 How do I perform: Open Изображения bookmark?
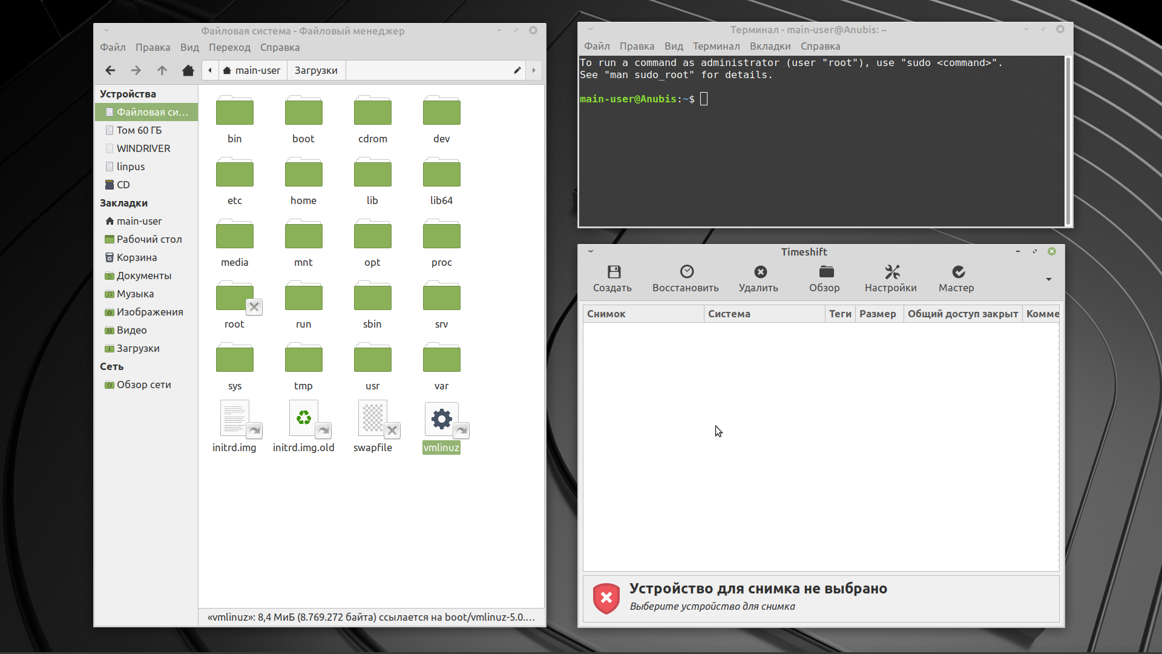tap(146, 312)
